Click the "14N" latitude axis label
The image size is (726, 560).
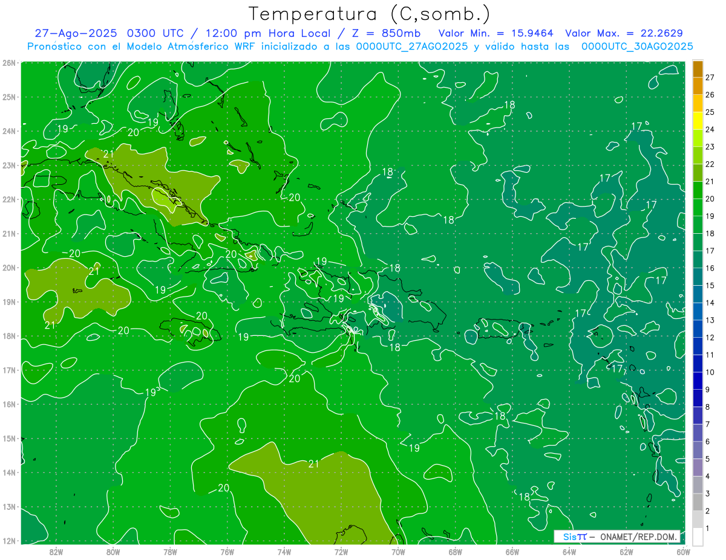[x=9, y=472]
